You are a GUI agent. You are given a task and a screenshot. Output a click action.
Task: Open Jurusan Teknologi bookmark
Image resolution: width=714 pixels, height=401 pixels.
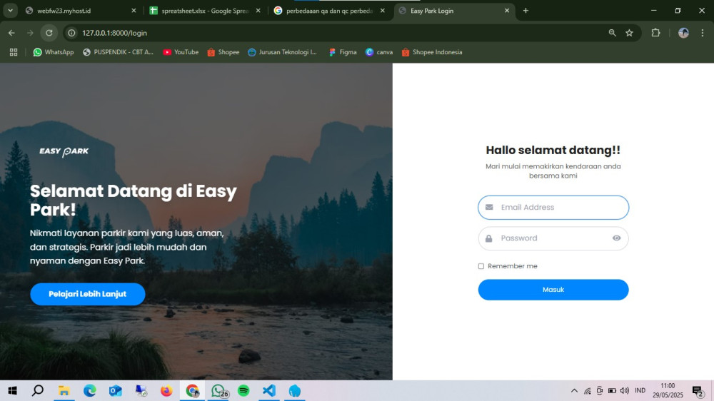282,52
